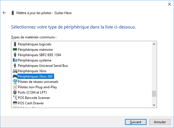Click the computer icon beside Périphériques système

(x=15, y=60)
